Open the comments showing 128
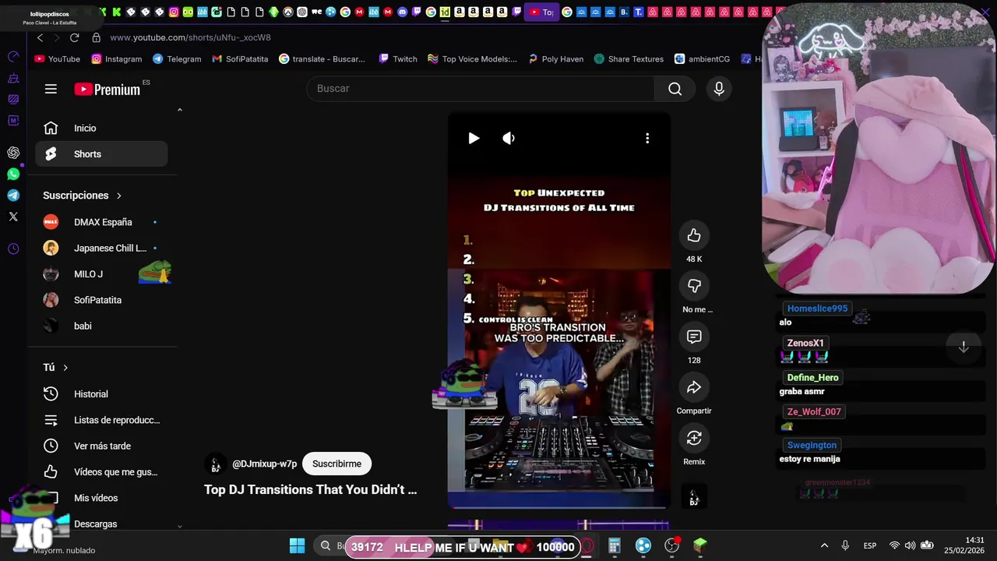This screenshot has height=561, width=997. tap(694, 337)
